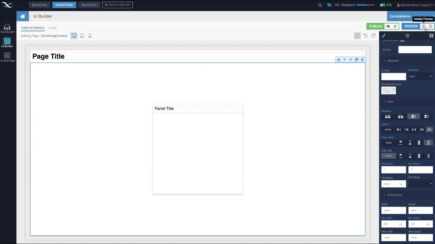Open the USER INTERFACE tab
This screenshot has width=435, height=244.
33,28
